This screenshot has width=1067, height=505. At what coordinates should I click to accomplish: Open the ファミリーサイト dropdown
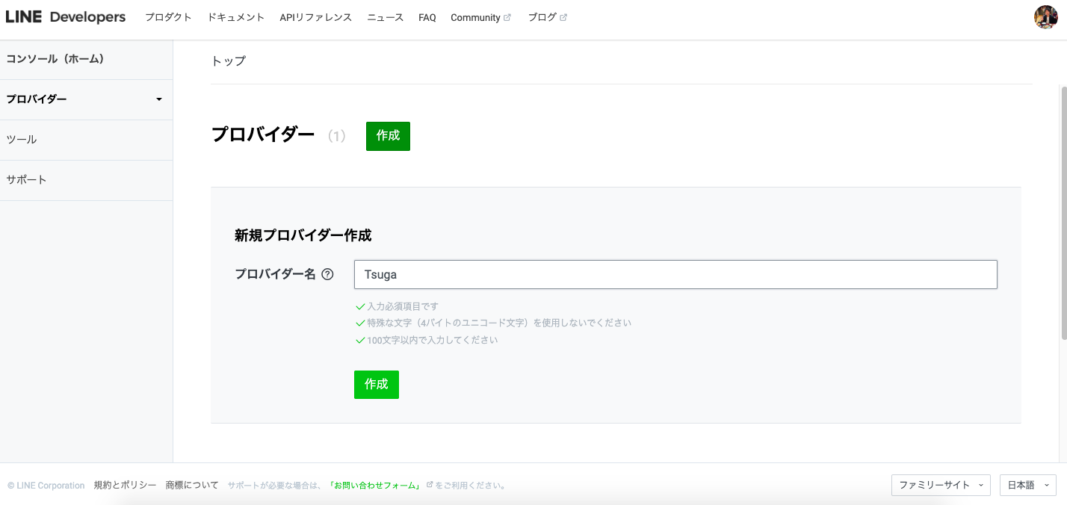pyautogui.click(x=941, y=485)
